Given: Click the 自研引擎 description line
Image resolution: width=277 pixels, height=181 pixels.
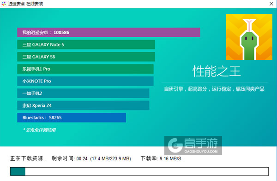Looking at the screenshot, I should click(x=214, y=89).
